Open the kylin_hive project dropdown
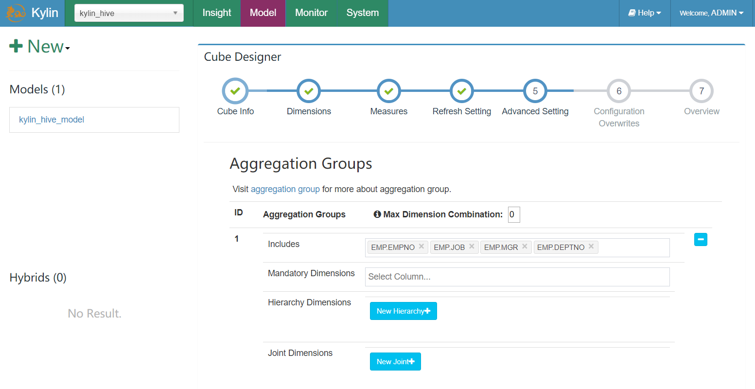The width and height of the screenshot is (755, 389). (129, 13)
